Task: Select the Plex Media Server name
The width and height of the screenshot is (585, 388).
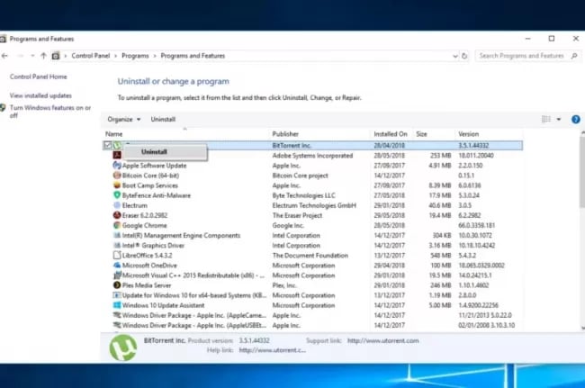Action: pyautogui.click(x=147, y=285)
